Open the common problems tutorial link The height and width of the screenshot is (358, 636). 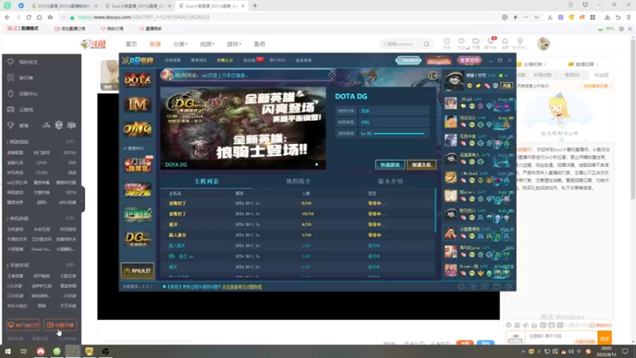click(242, 286)
